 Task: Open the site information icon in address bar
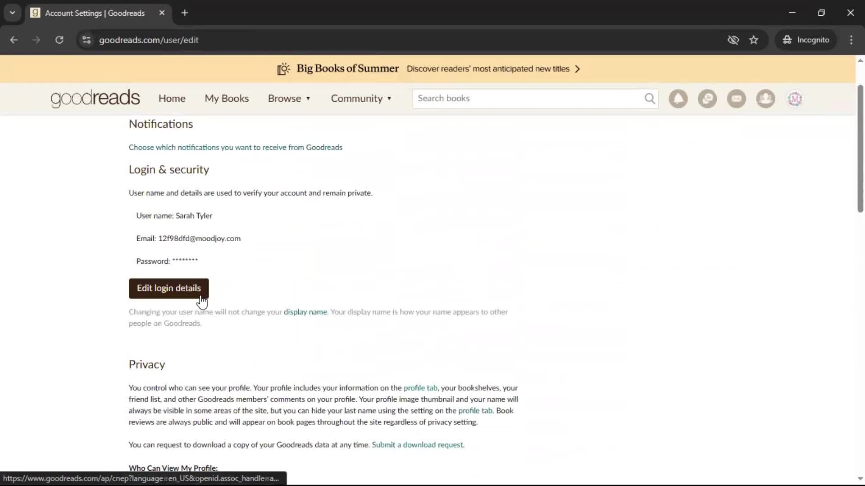click(x=86, y=40)
